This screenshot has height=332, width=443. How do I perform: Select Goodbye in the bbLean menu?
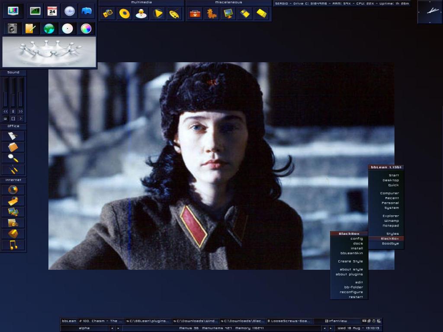(386, 243)
